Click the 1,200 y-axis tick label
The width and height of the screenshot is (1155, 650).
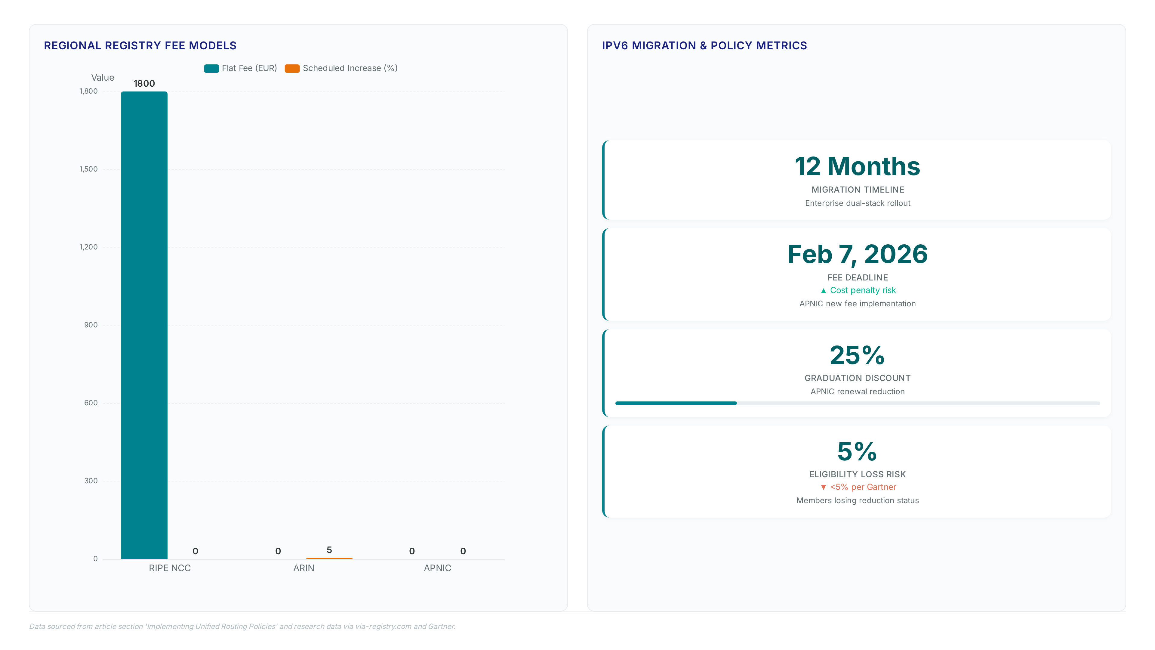coord(88,247)
